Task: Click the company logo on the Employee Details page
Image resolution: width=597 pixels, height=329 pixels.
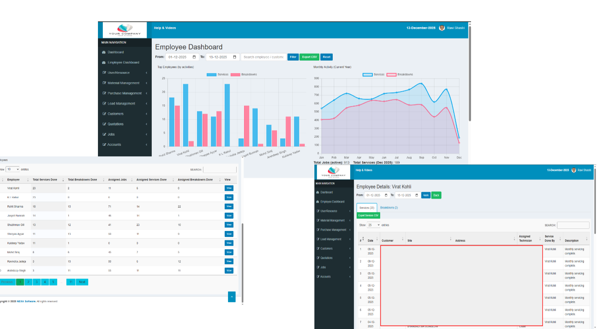Action: point(333,172)
